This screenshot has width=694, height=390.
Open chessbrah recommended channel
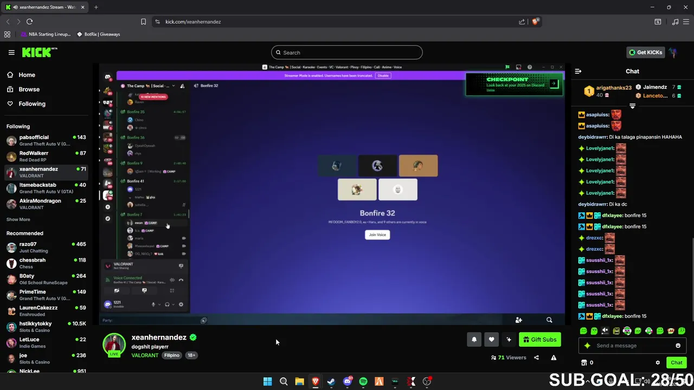tap(46, 263)
